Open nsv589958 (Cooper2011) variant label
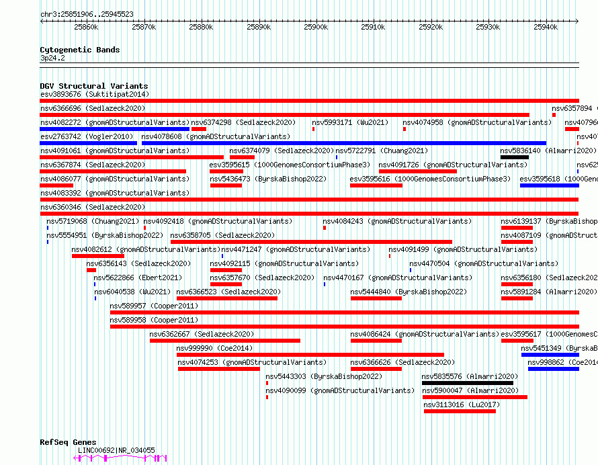Image resolution: width=598 pixels, height=465 pixels. coord(154,320)
